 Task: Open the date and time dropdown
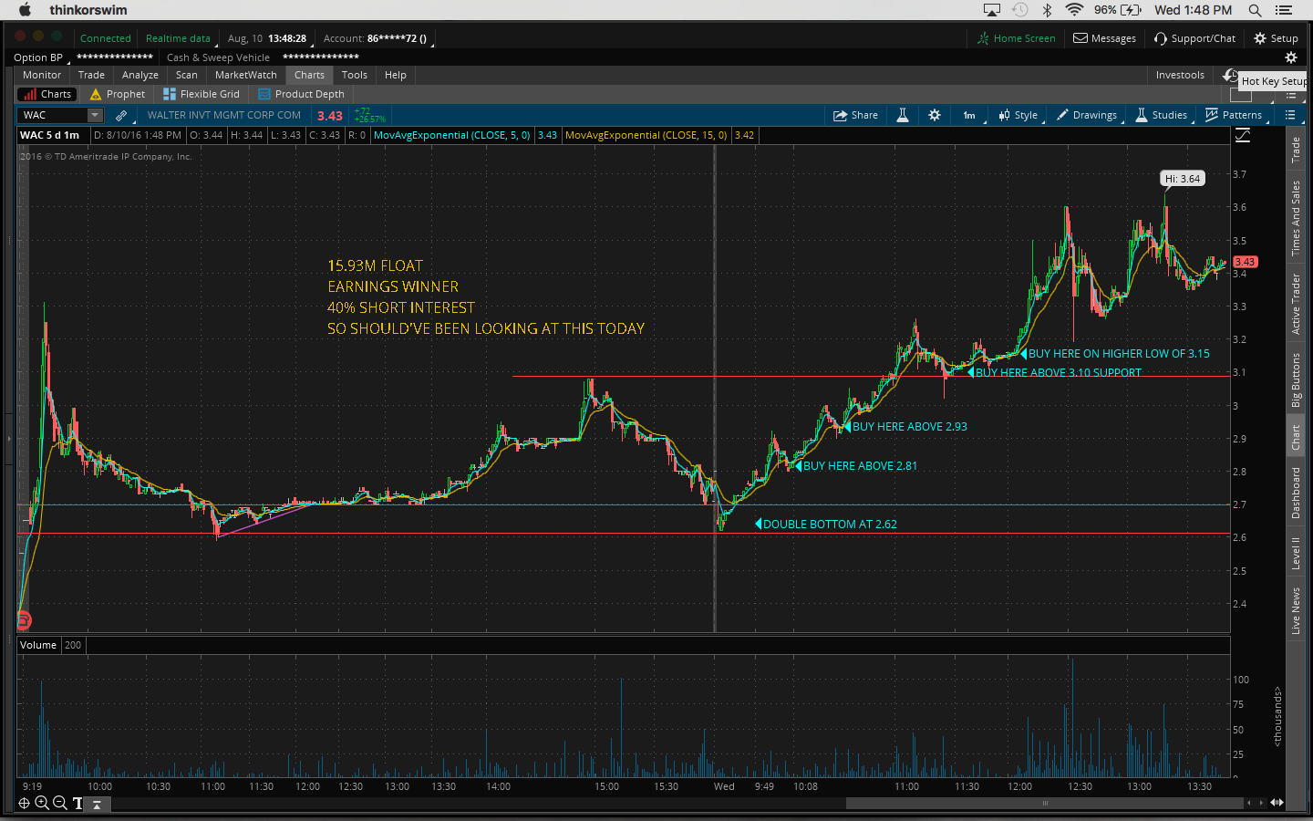click(268, 38)
